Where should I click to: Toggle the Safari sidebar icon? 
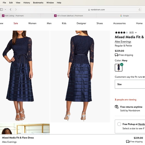(x=1, y=9)
